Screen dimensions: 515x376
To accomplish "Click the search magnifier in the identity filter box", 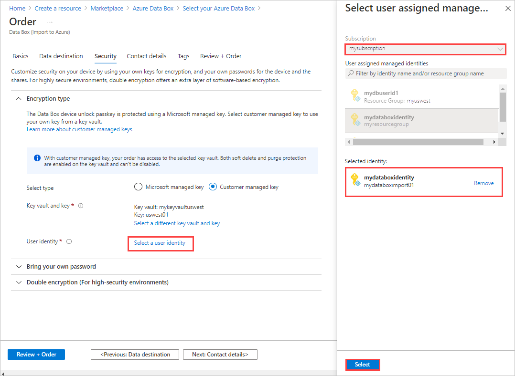I will tap(351, 73).
